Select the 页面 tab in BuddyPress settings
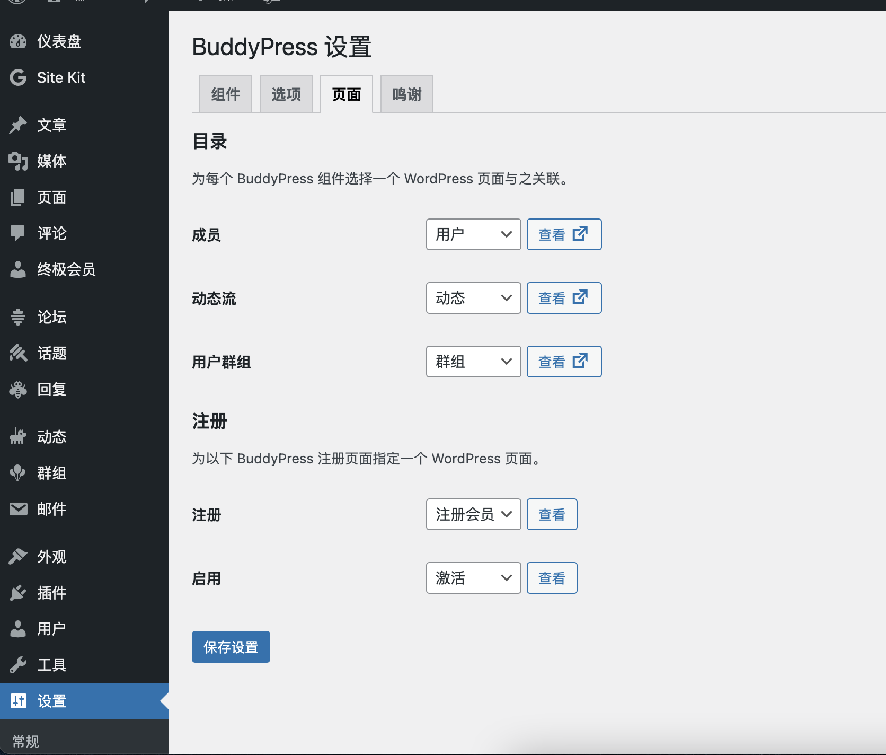 [x=347, y=94]
